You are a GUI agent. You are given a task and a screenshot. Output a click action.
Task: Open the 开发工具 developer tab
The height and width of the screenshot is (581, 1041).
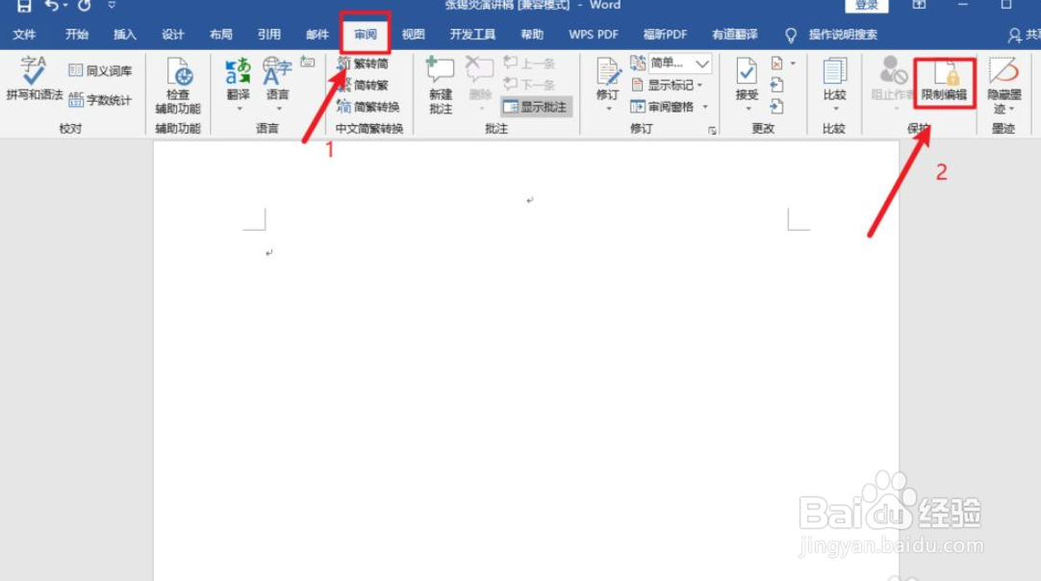pos(472,35)
